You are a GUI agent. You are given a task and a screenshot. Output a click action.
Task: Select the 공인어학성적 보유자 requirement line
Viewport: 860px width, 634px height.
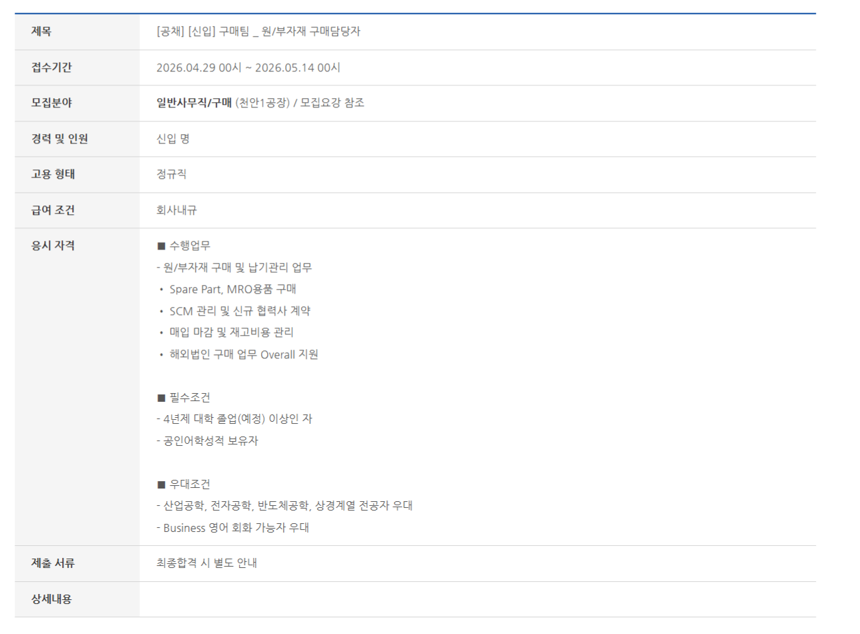tap(210, 441)
